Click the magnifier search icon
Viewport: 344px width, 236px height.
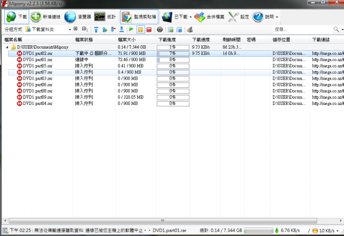pyautogui.click(x=336, y=30)
